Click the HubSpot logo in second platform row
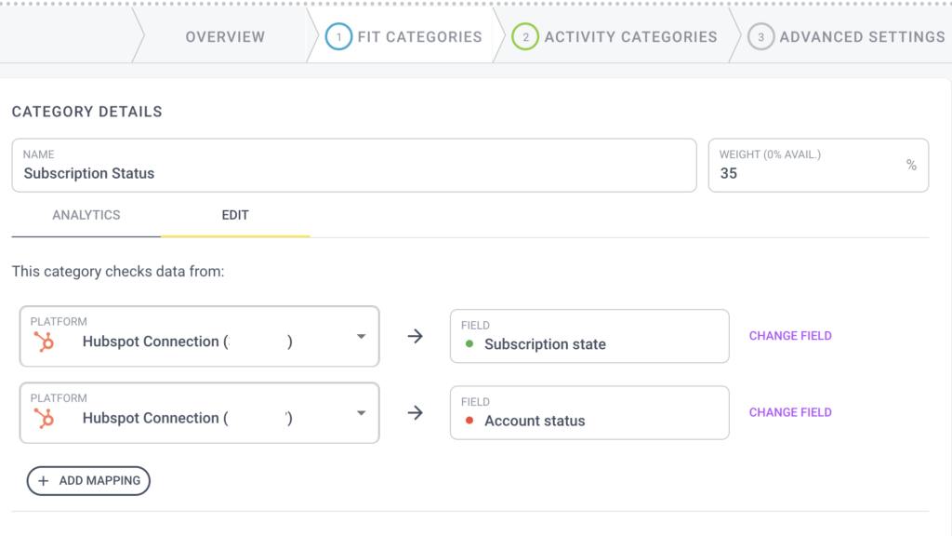952x536 pixels. [x=44, y=419]
